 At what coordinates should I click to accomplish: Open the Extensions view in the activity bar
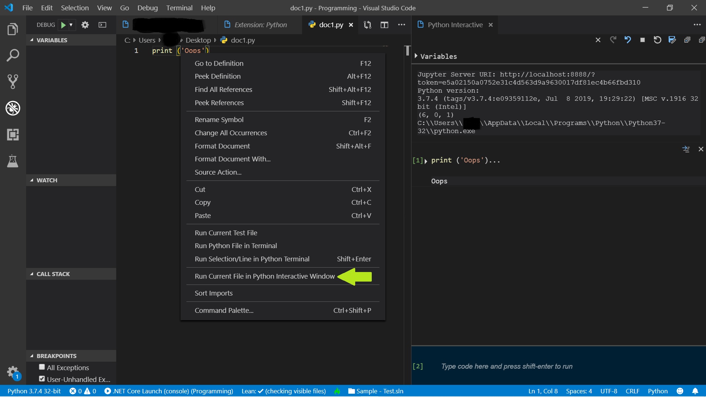(x=13, y=135)
